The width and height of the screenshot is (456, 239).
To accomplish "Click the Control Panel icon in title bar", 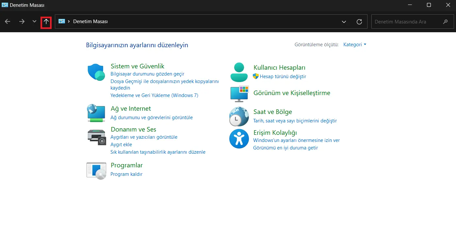I will [x=5, y=5].
